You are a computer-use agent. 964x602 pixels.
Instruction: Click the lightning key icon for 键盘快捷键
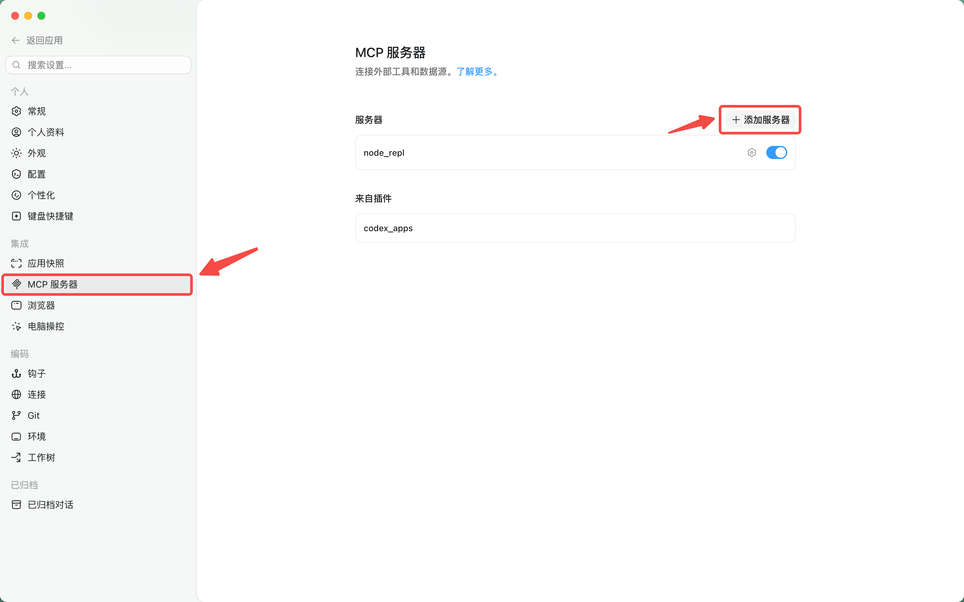[16, 216]
